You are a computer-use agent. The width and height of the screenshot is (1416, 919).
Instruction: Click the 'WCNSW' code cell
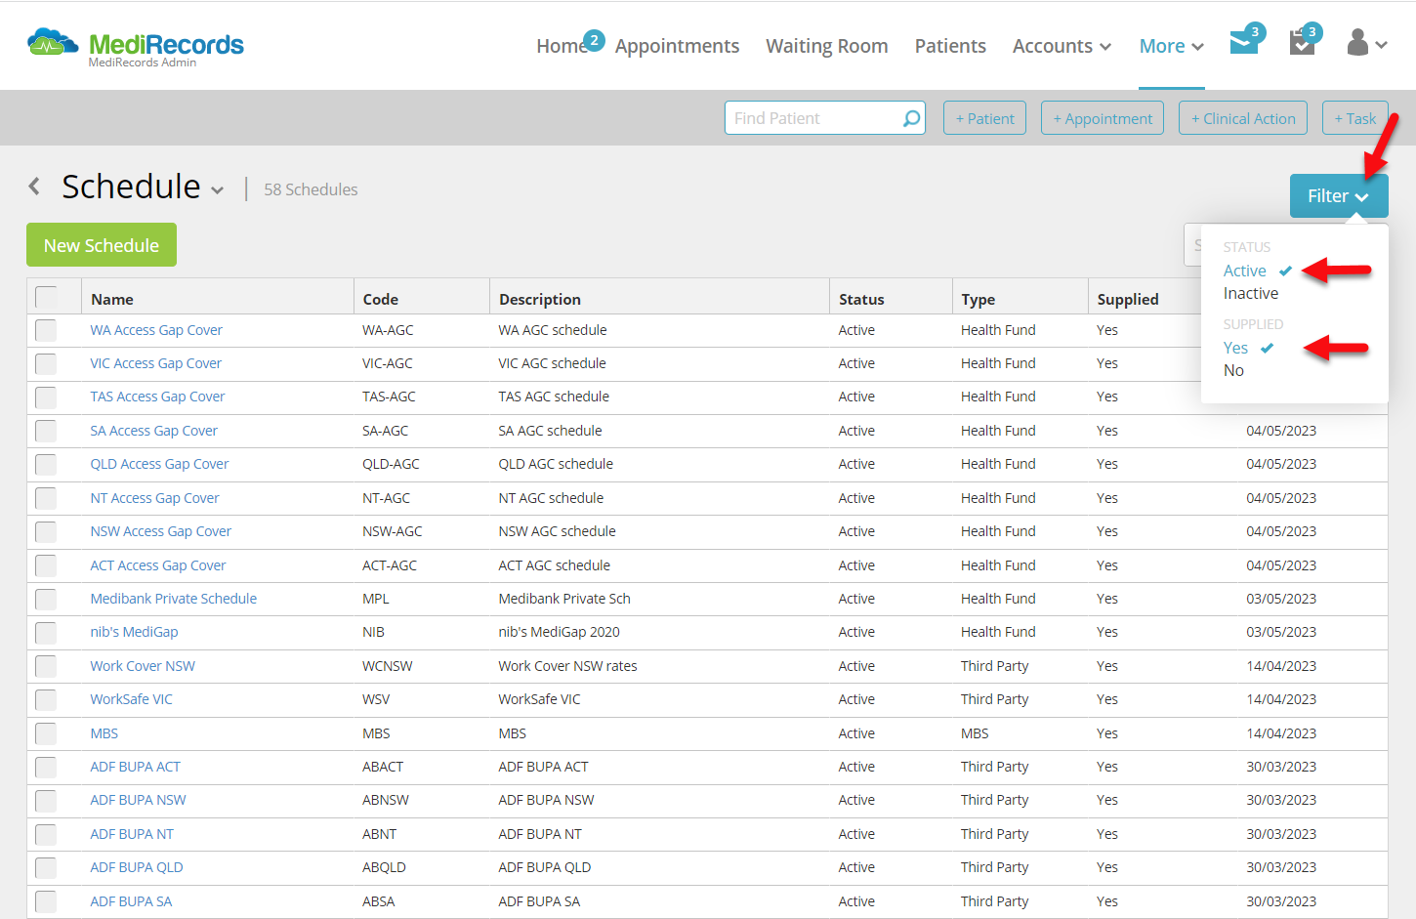point(388,666)
